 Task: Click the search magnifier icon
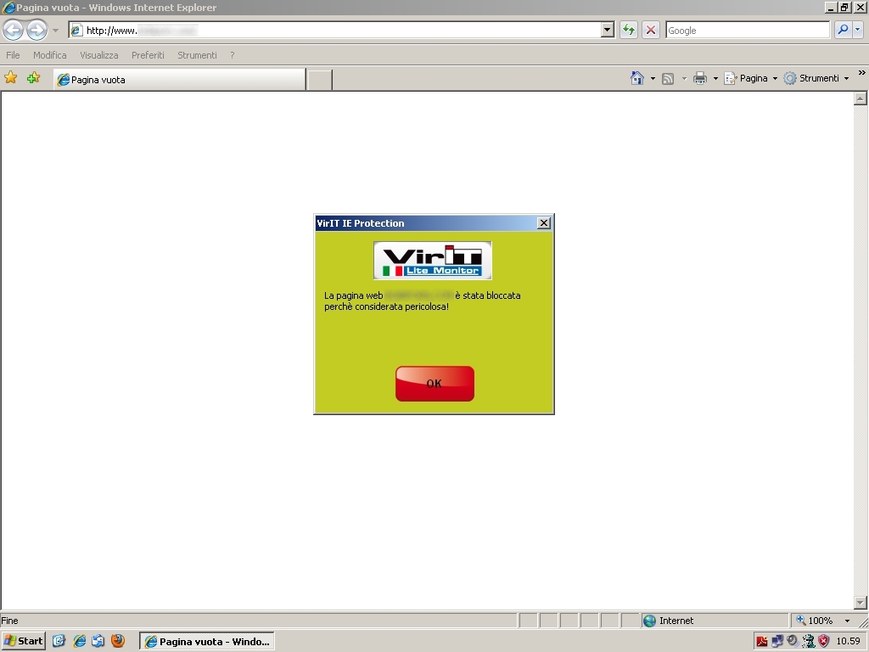pos(843,30)
